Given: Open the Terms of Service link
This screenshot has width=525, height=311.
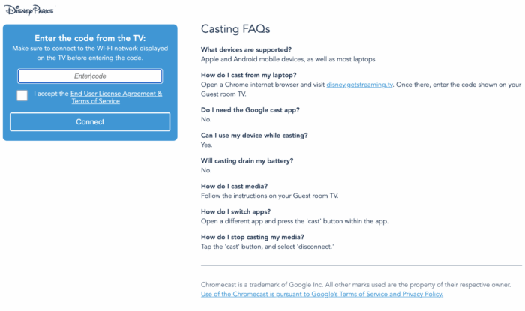Looking at the screenshot, I should click(96, 101).
